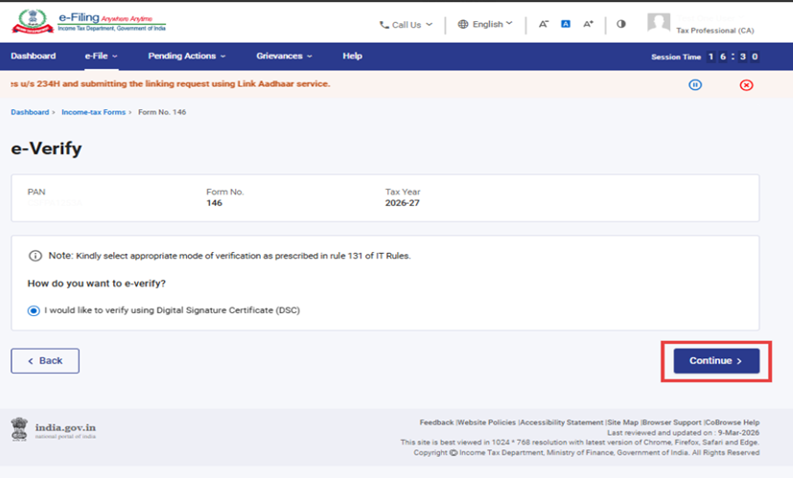The image size is (793, 478).
Task: Expand the English language selector
Action: 485,24
